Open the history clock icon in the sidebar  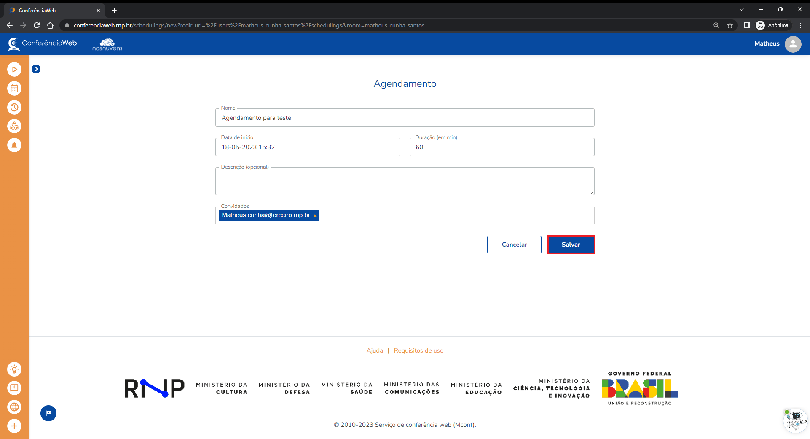pos(14,107)
